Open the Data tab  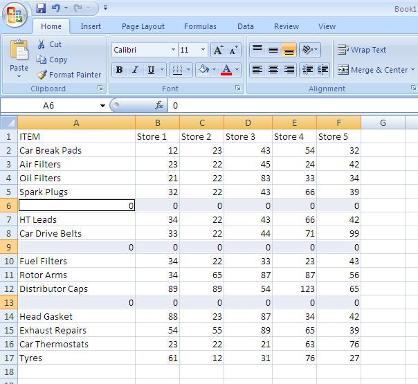tap(246, 26)
